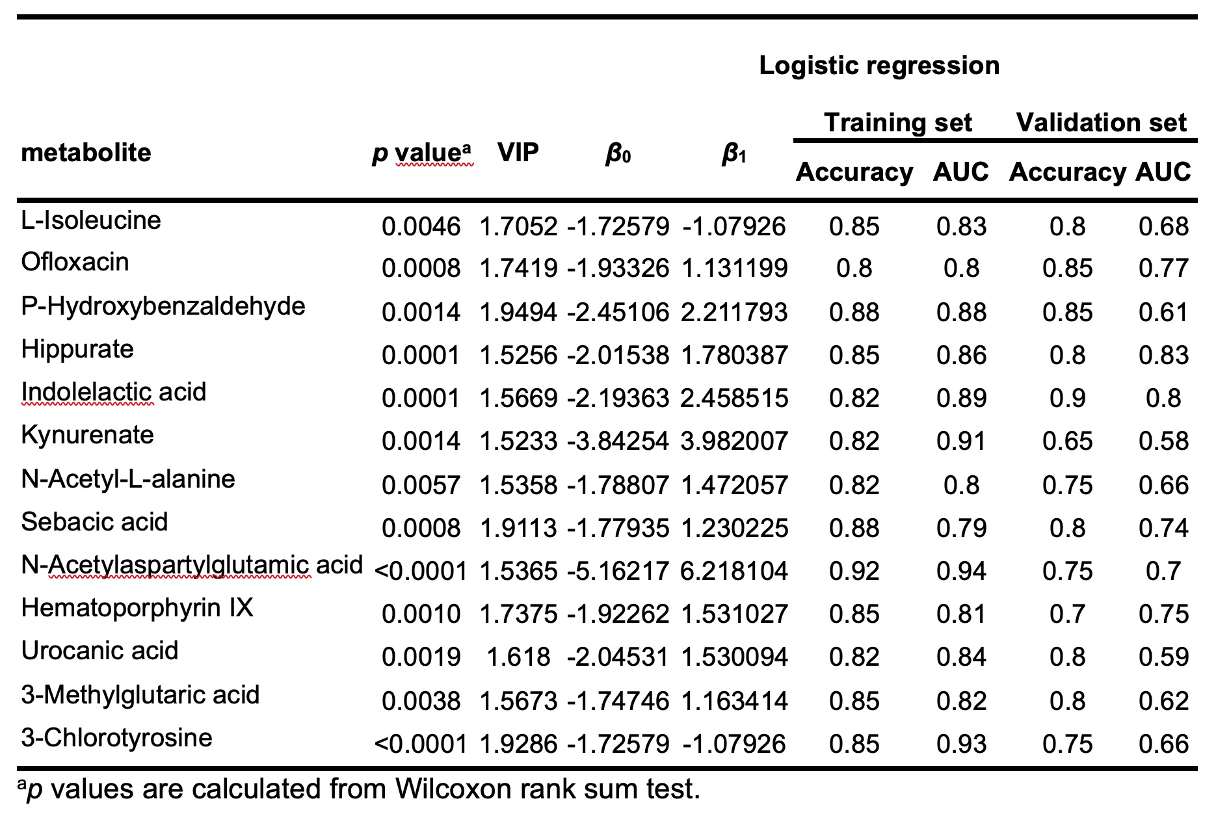Select the Kynurenate row label
1216x814 pixels.
(87, 435)
